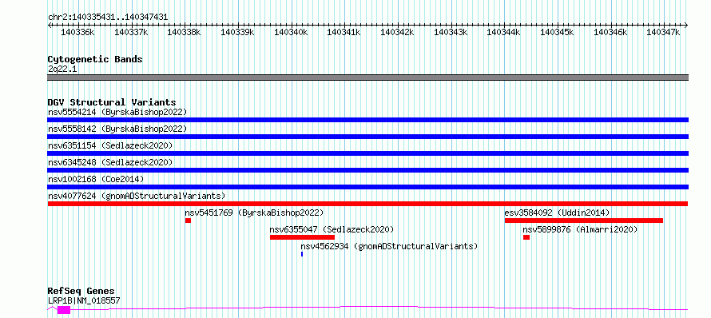Image resolution: width=711 pixels, height=318 pixels.
Task: Click the 2q22.1 band label
Action: [x=62, y=69]
